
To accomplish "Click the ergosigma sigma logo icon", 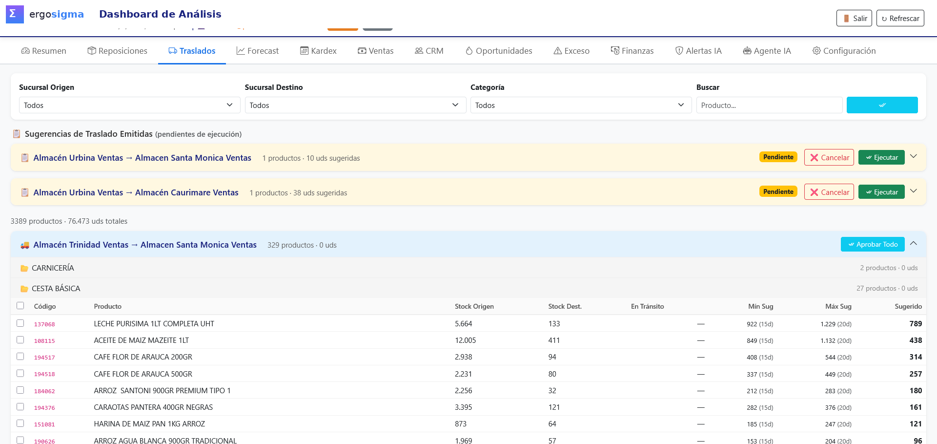I will (x=15, y=14).
